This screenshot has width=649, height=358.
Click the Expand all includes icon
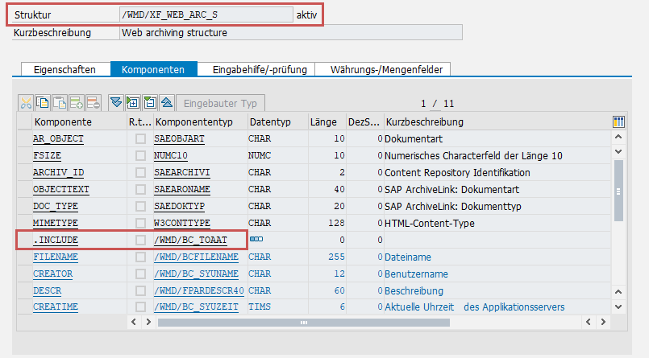click(x=116, y=103)
